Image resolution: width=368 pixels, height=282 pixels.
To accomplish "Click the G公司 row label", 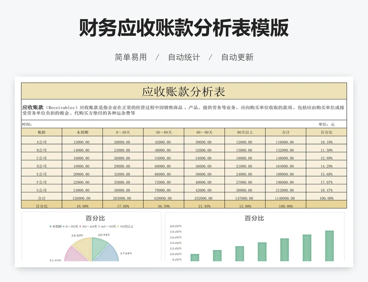I will [41, 190].
